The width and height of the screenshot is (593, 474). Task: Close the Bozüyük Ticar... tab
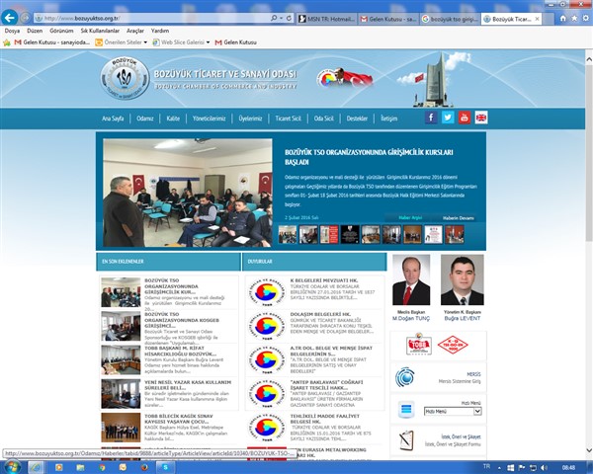point(537,19)
